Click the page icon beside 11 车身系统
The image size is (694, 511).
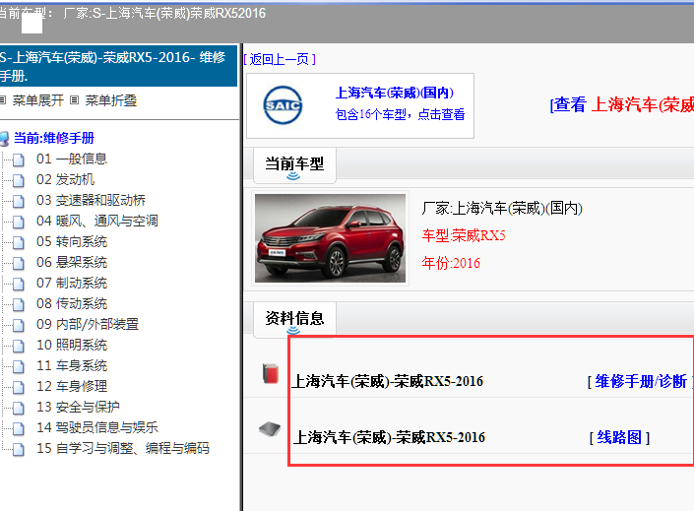(x=19, y=366)
